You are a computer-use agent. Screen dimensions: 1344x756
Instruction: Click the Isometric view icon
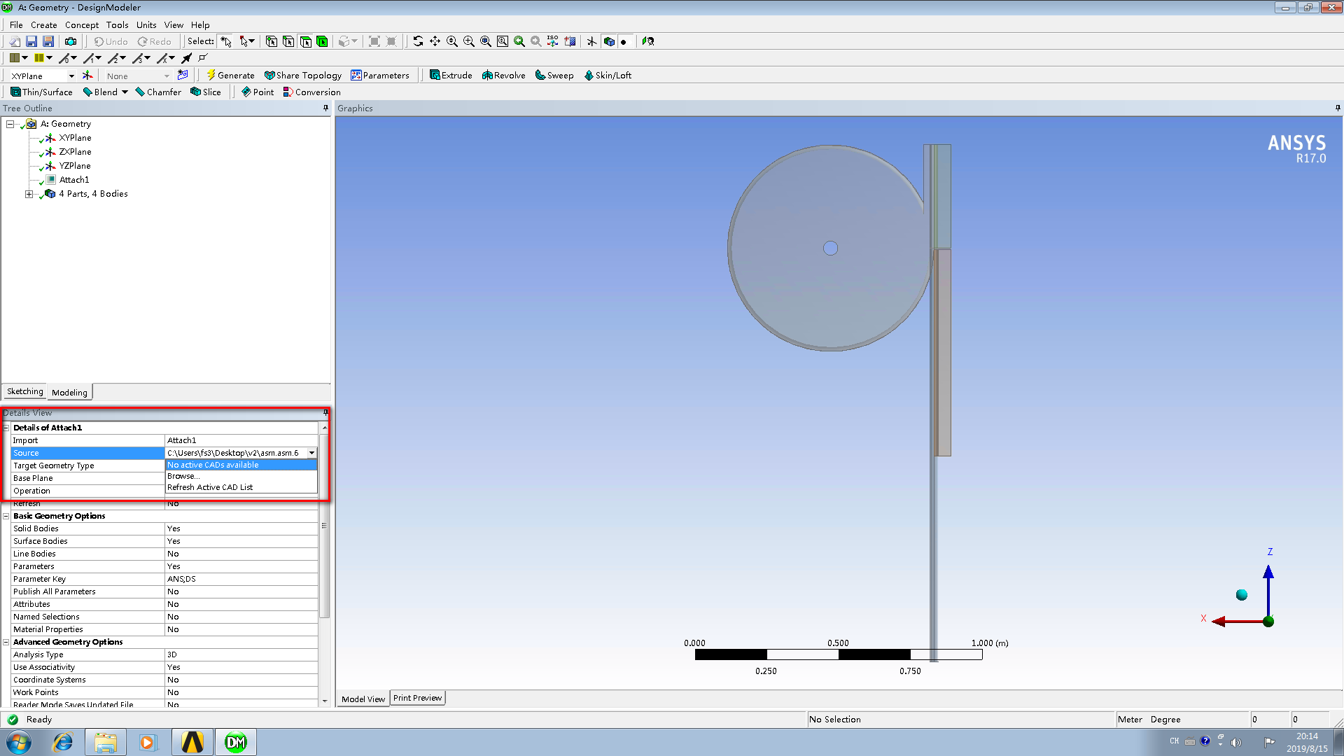(x=553, y=41)
